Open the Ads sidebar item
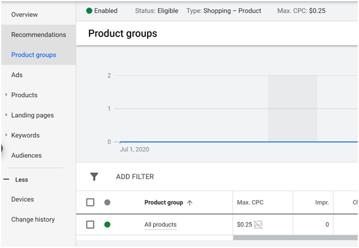Image resolution: width=359 pixels, height=248 pixels. [x=17, y=75]
